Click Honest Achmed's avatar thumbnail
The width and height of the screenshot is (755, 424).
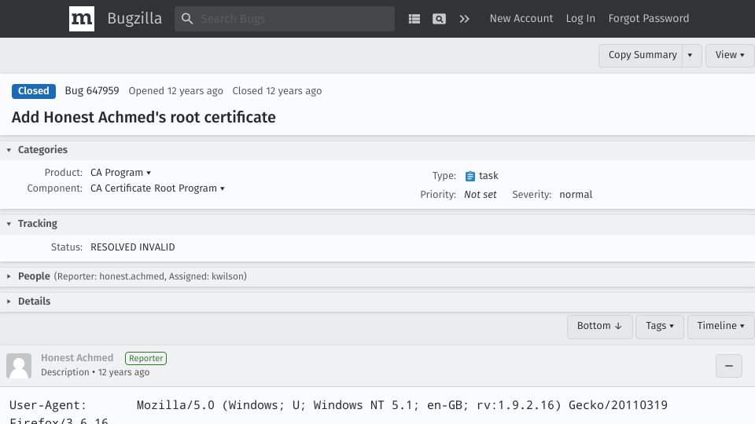tap(19, 366)
